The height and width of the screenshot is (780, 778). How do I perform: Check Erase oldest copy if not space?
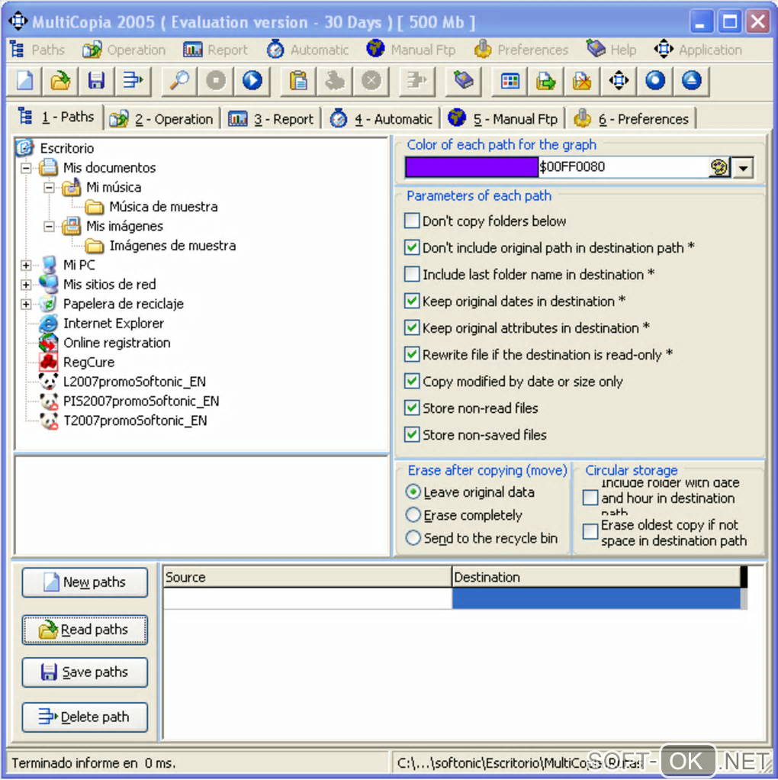tap(590, 531)
